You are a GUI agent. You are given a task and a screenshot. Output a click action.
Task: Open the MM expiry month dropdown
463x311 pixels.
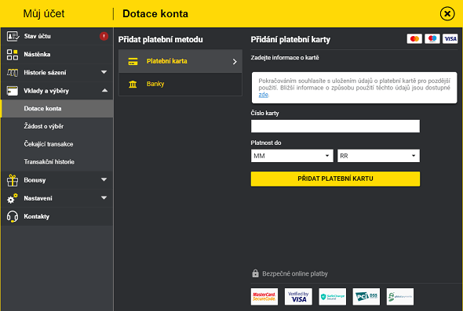point(292,156)
